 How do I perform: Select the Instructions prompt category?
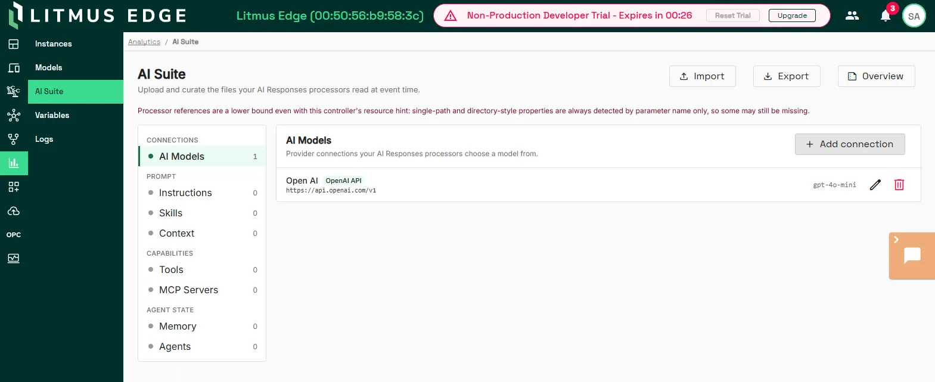[x=202, y=192]
